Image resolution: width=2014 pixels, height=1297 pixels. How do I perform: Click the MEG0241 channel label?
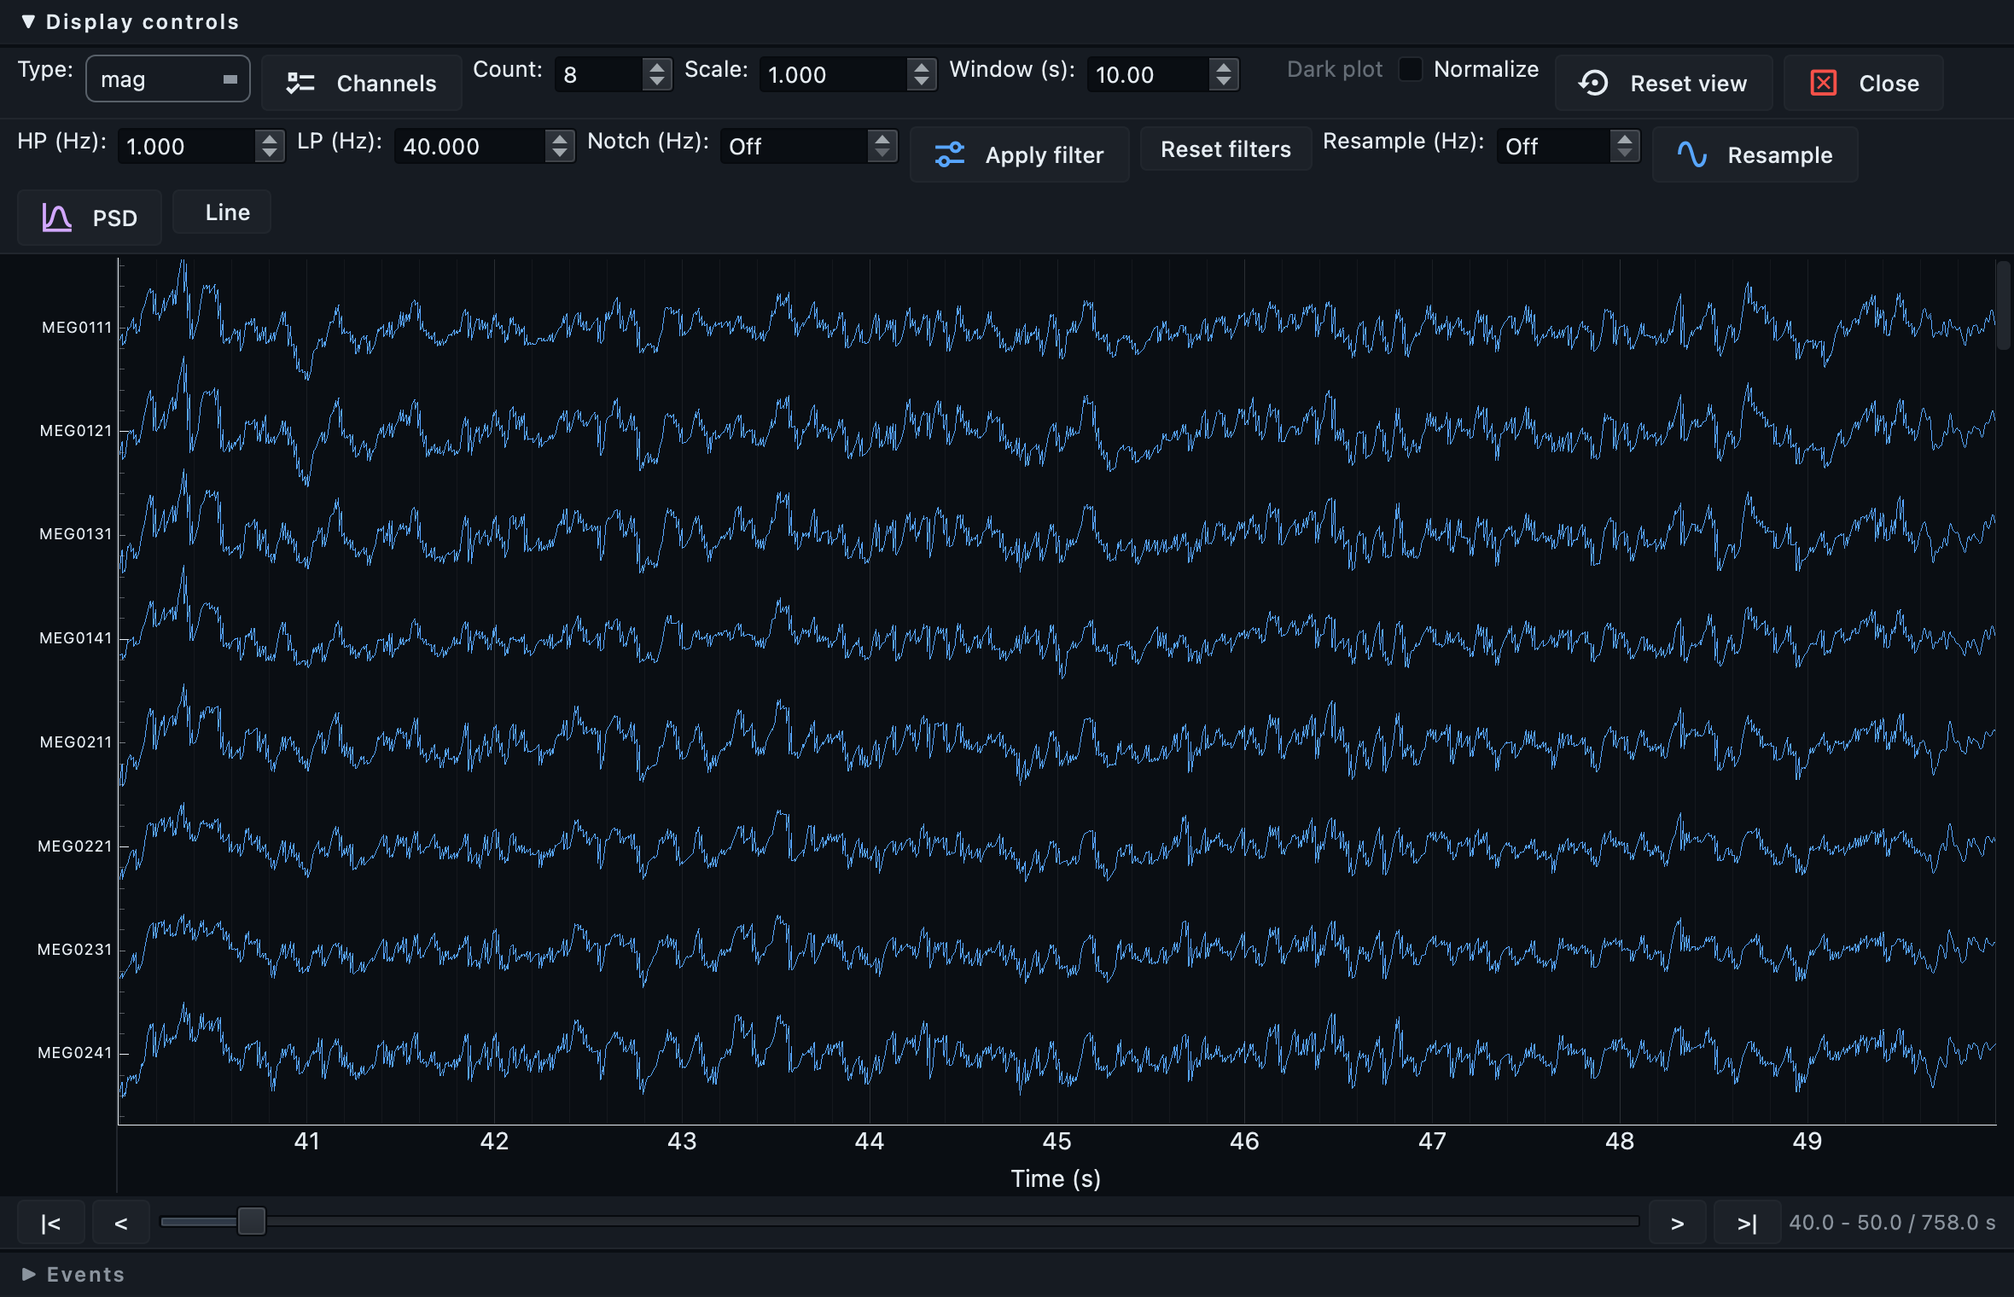point(75,1053)
